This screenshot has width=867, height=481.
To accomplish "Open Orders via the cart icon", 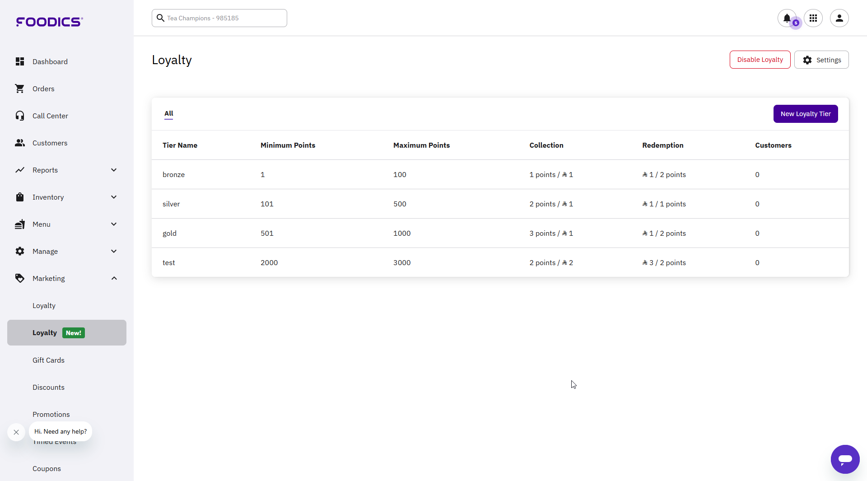I will click(20, 89).
